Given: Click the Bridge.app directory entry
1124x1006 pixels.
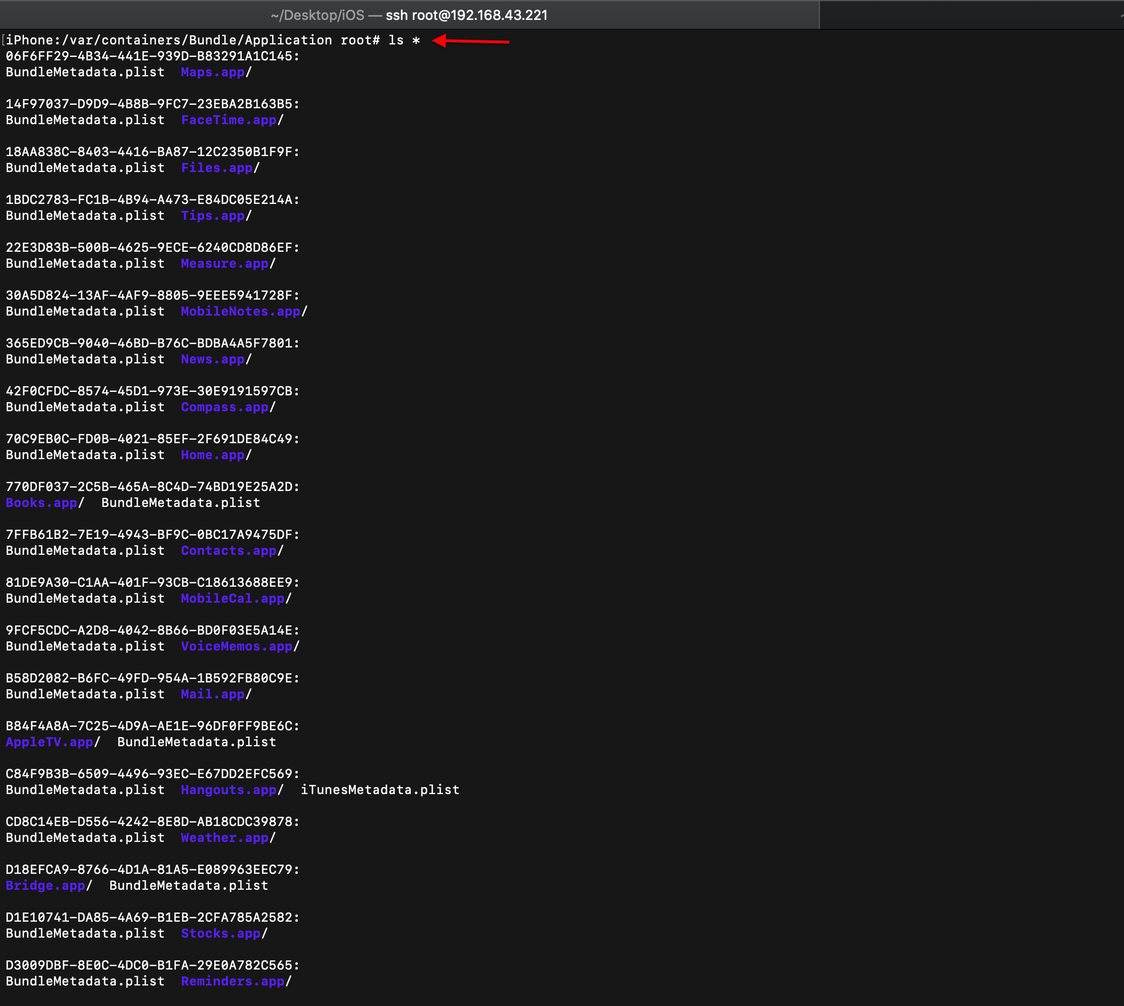Looking at the screenshot, I should 45,886.
